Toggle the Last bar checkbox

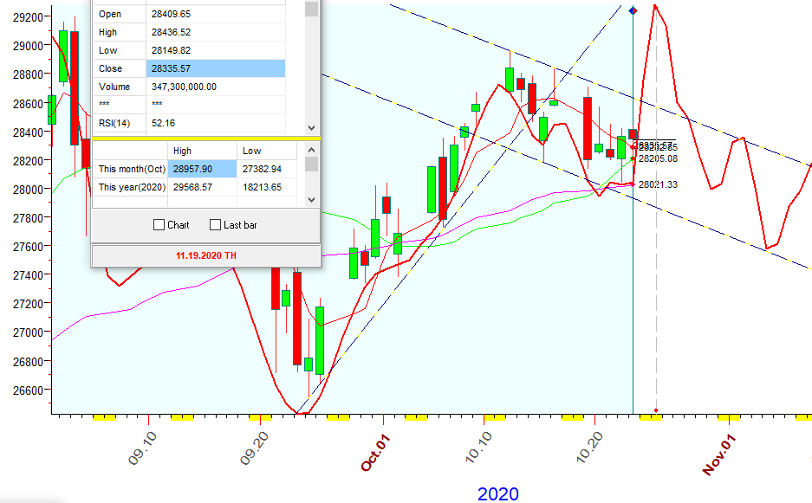coord(216,225)
